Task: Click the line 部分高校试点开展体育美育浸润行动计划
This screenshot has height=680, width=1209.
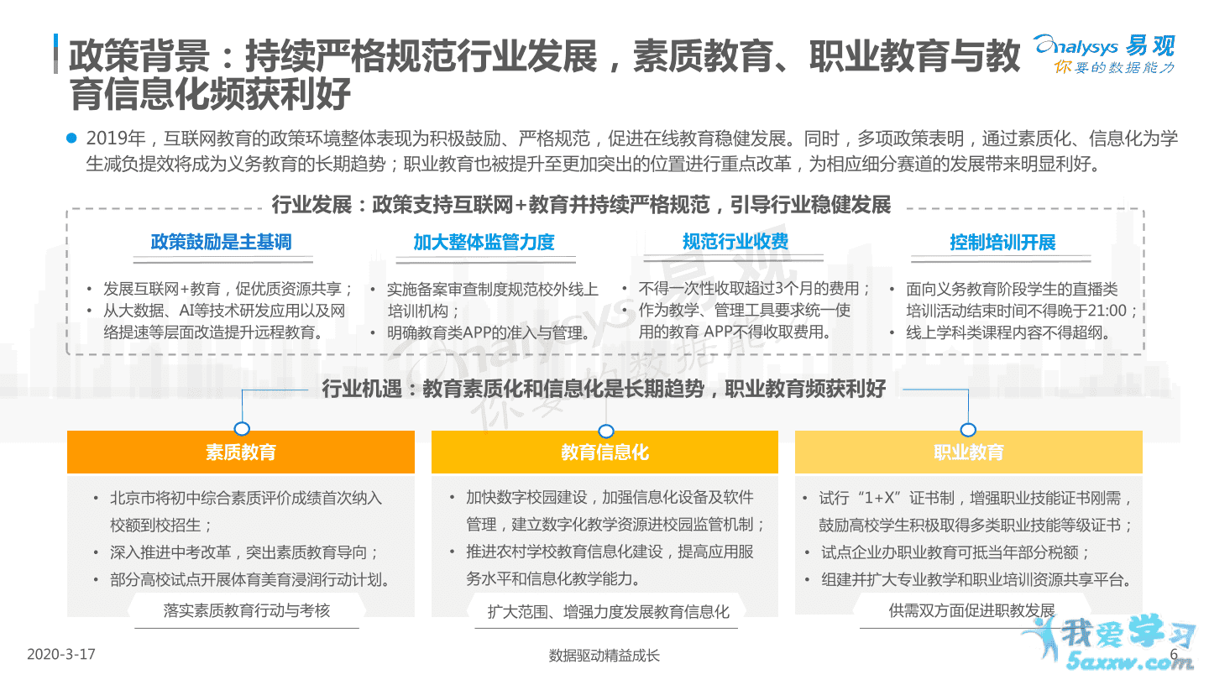Action: coord(252,579)
